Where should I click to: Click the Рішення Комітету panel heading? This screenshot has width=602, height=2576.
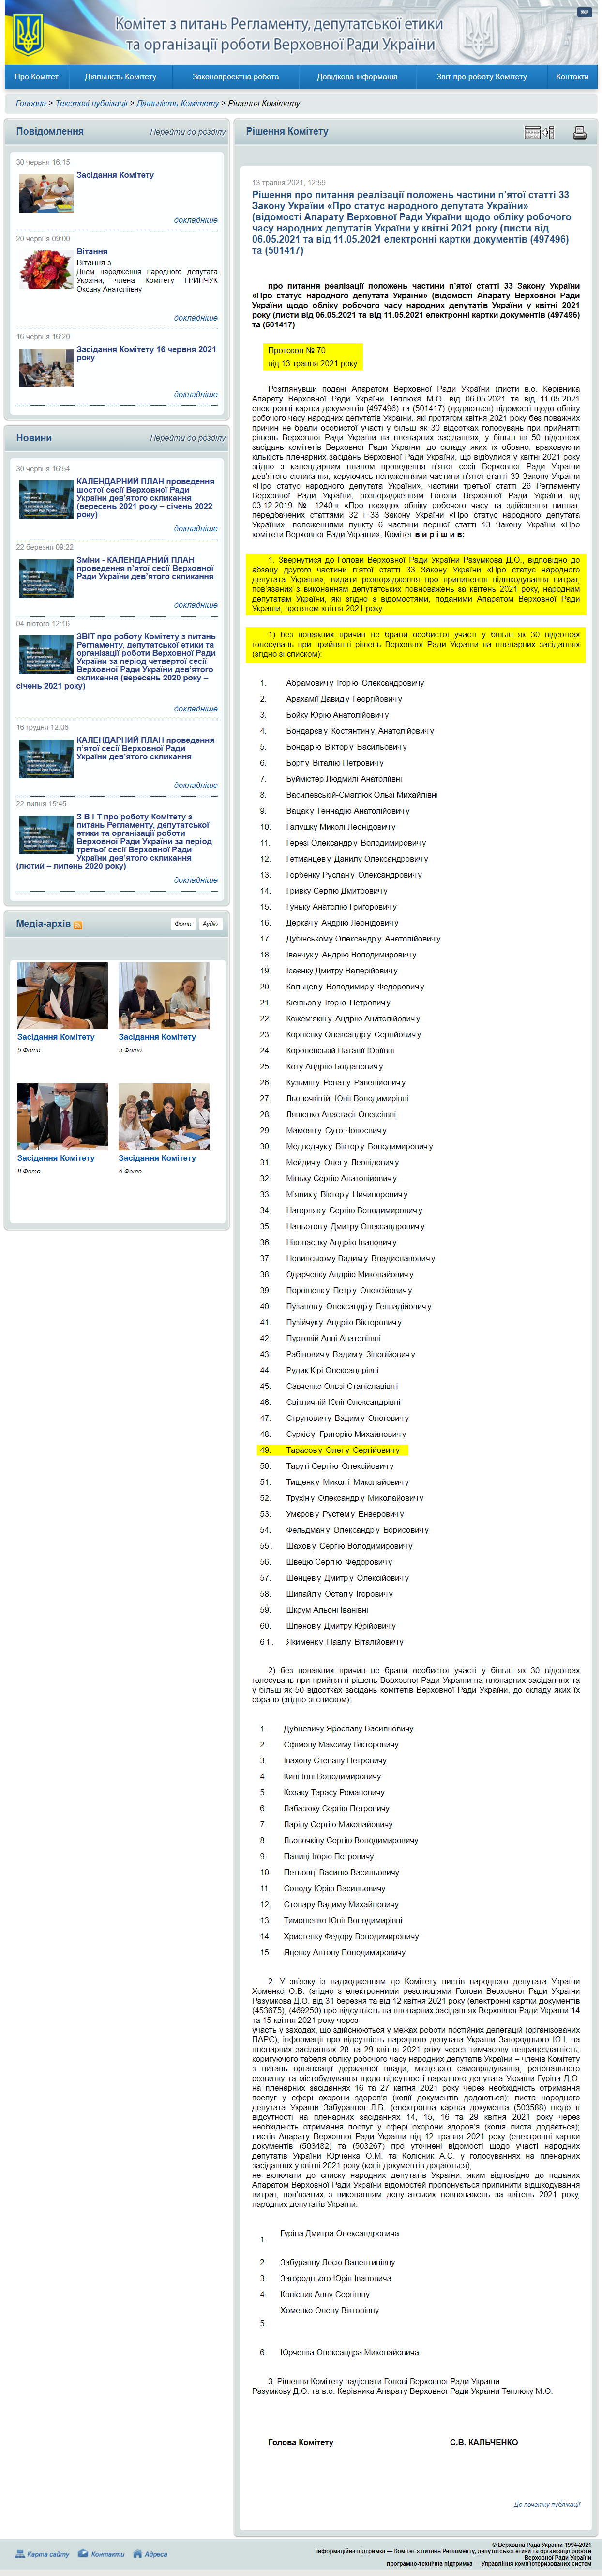pyautogui.click(x=287, y=132)
